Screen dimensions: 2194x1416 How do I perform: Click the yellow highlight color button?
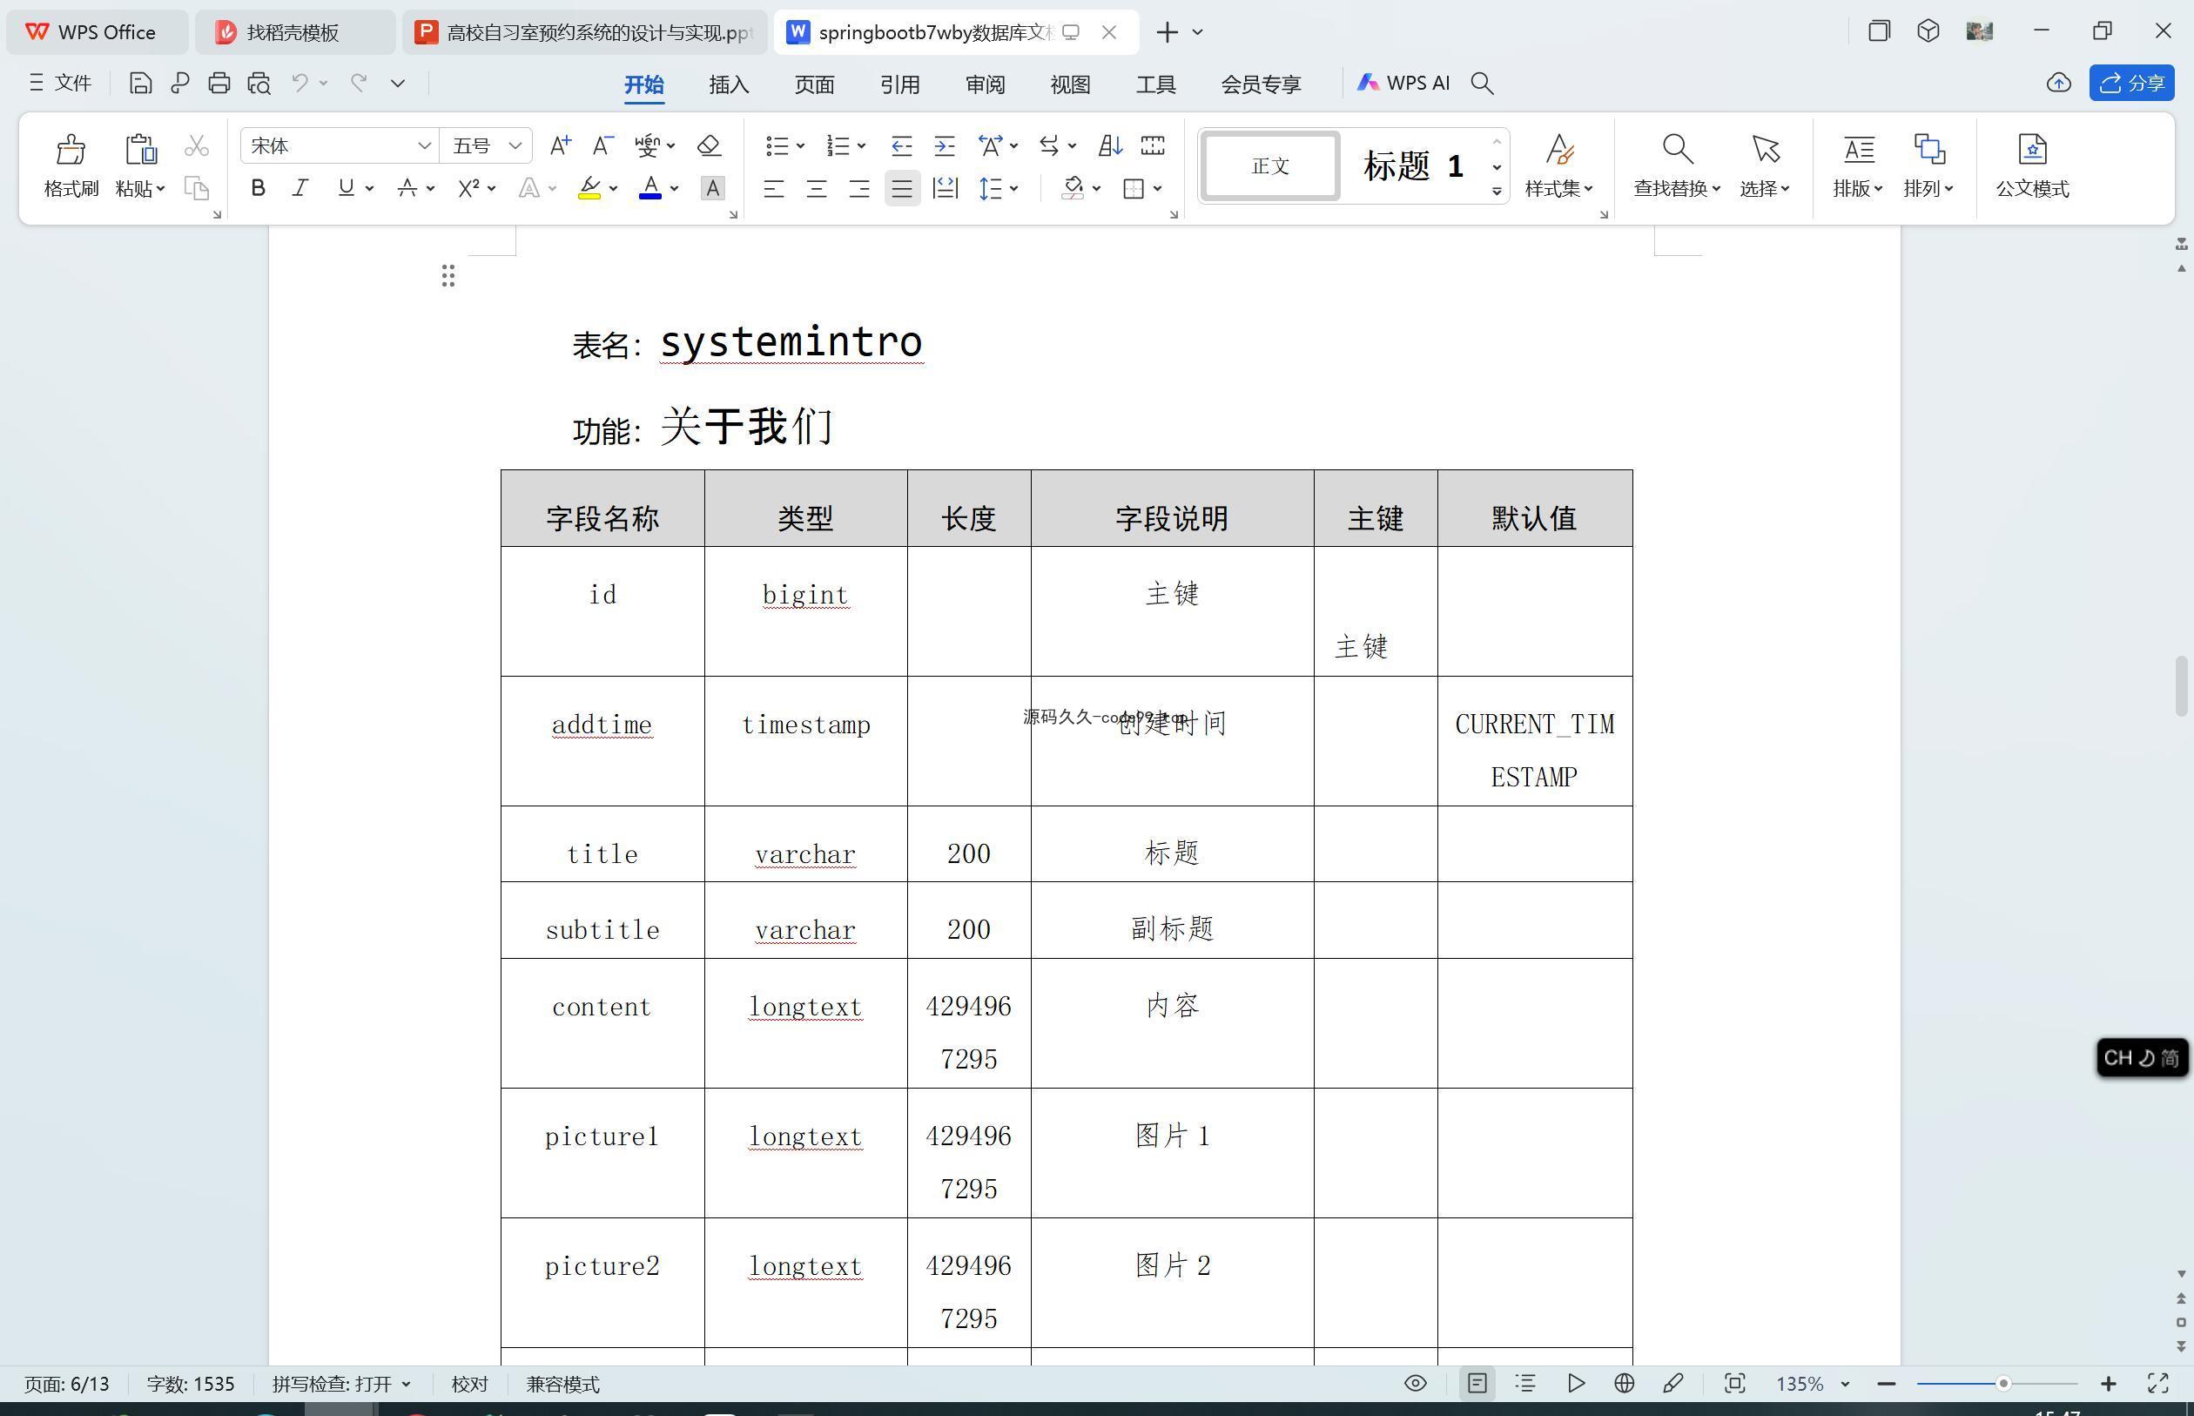(589, 188)
